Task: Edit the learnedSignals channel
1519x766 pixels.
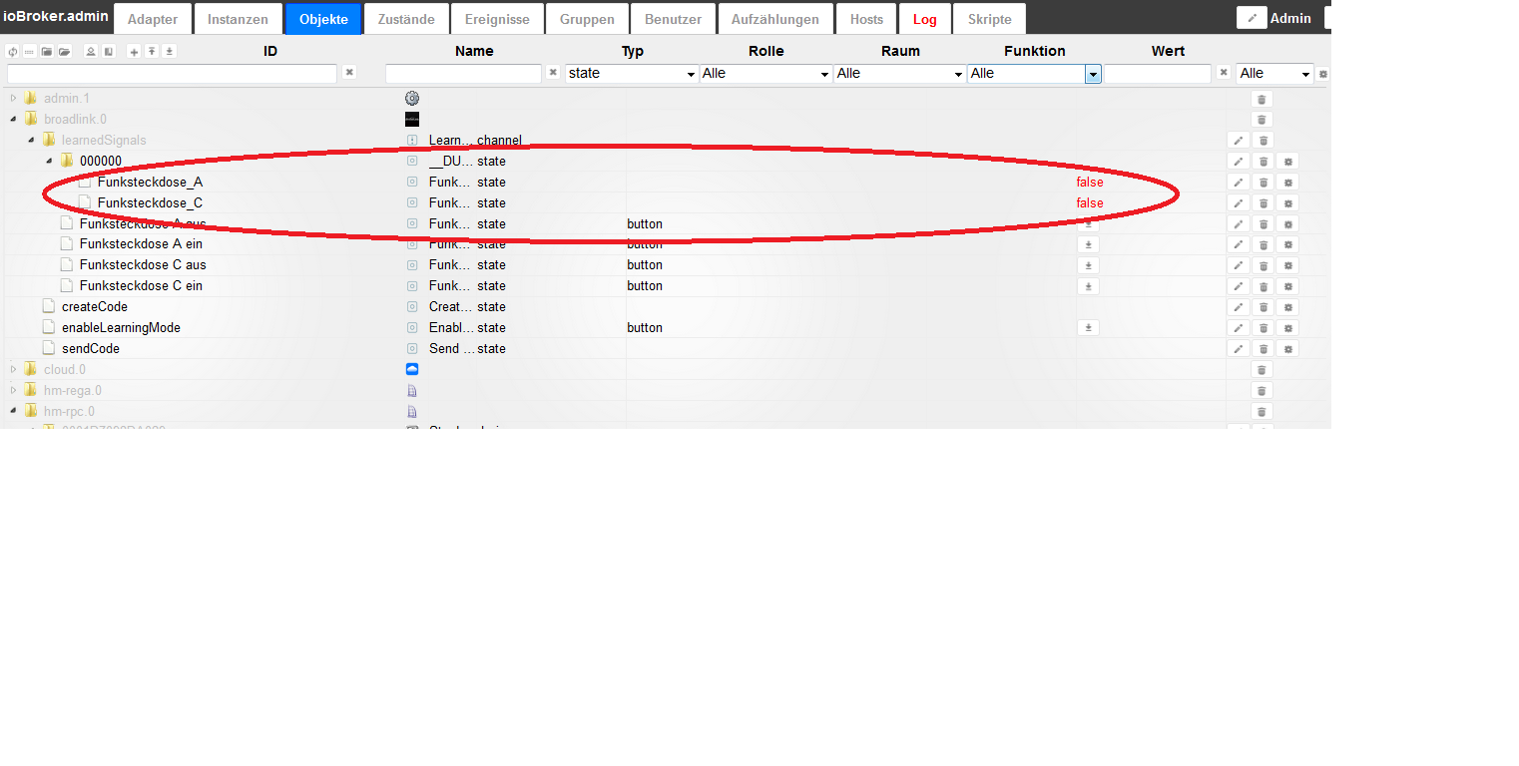Action: pos(1238,141)
